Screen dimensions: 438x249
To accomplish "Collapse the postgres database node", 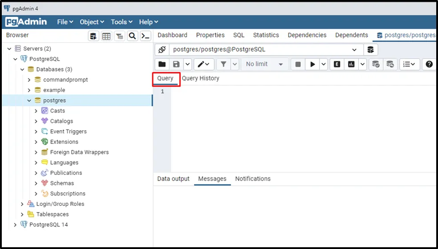I will click(x=29, y=100).
